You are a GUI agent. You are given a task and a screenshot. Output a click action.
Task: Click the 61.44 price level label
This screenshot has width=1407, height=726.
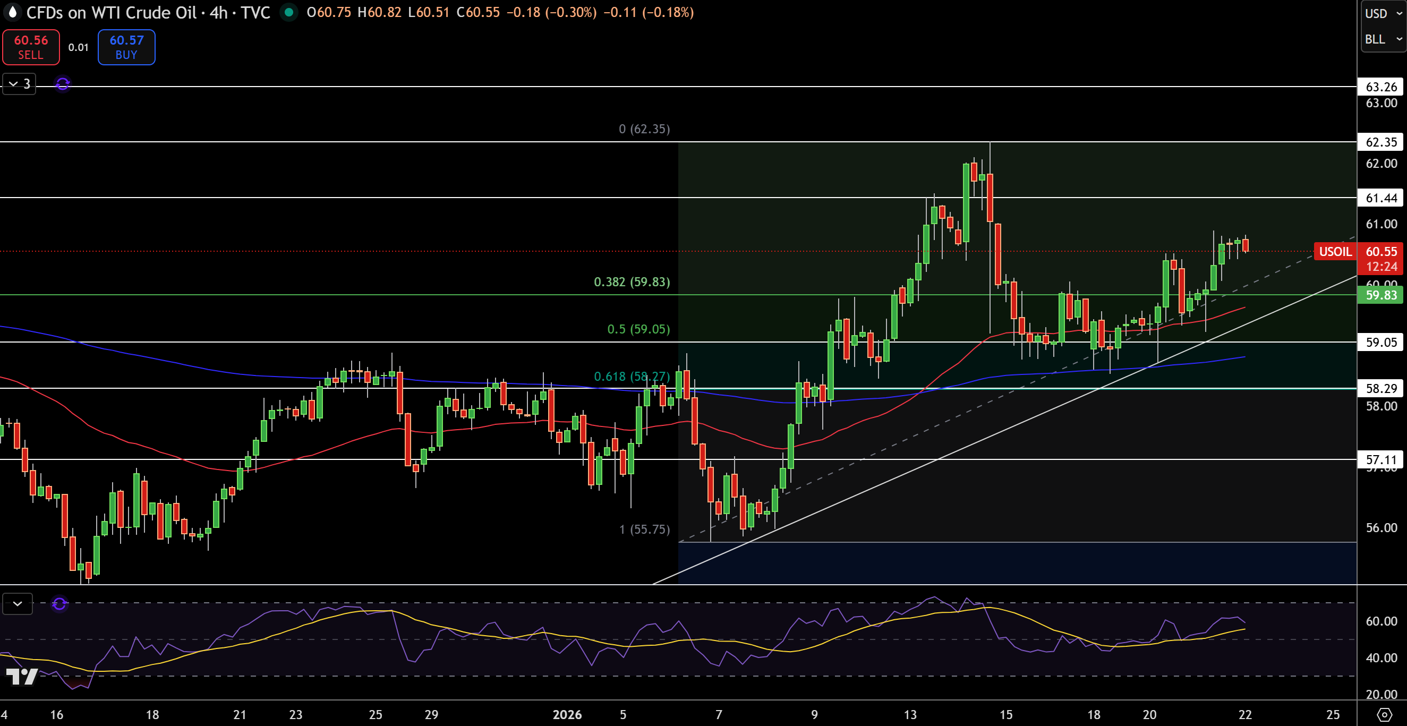tap(1382, 198)
